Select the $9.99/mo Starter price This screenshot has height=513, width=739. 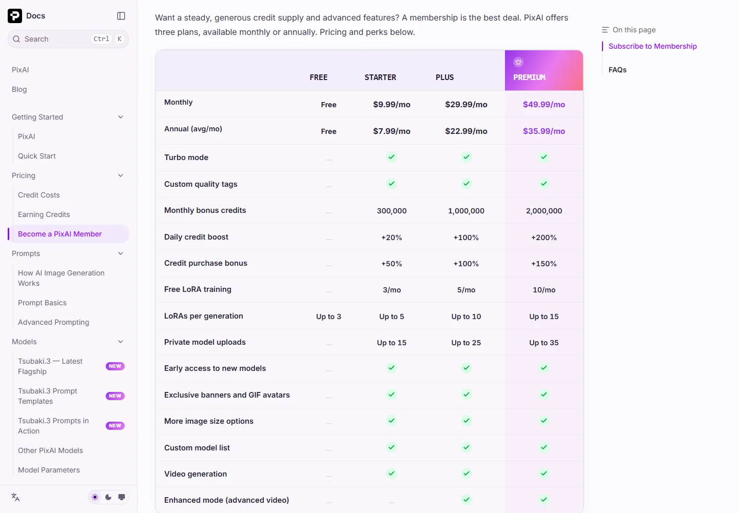pos(392,104)
